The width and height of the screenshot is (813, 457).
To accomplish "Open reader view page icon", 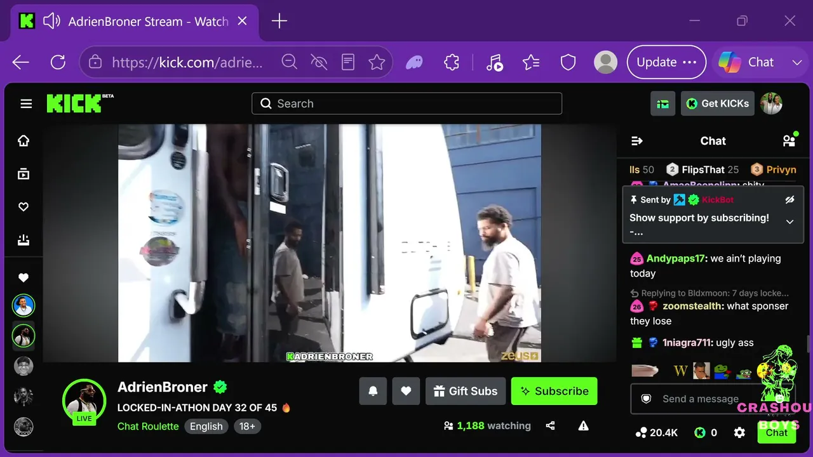I will [x=348, y=62].
